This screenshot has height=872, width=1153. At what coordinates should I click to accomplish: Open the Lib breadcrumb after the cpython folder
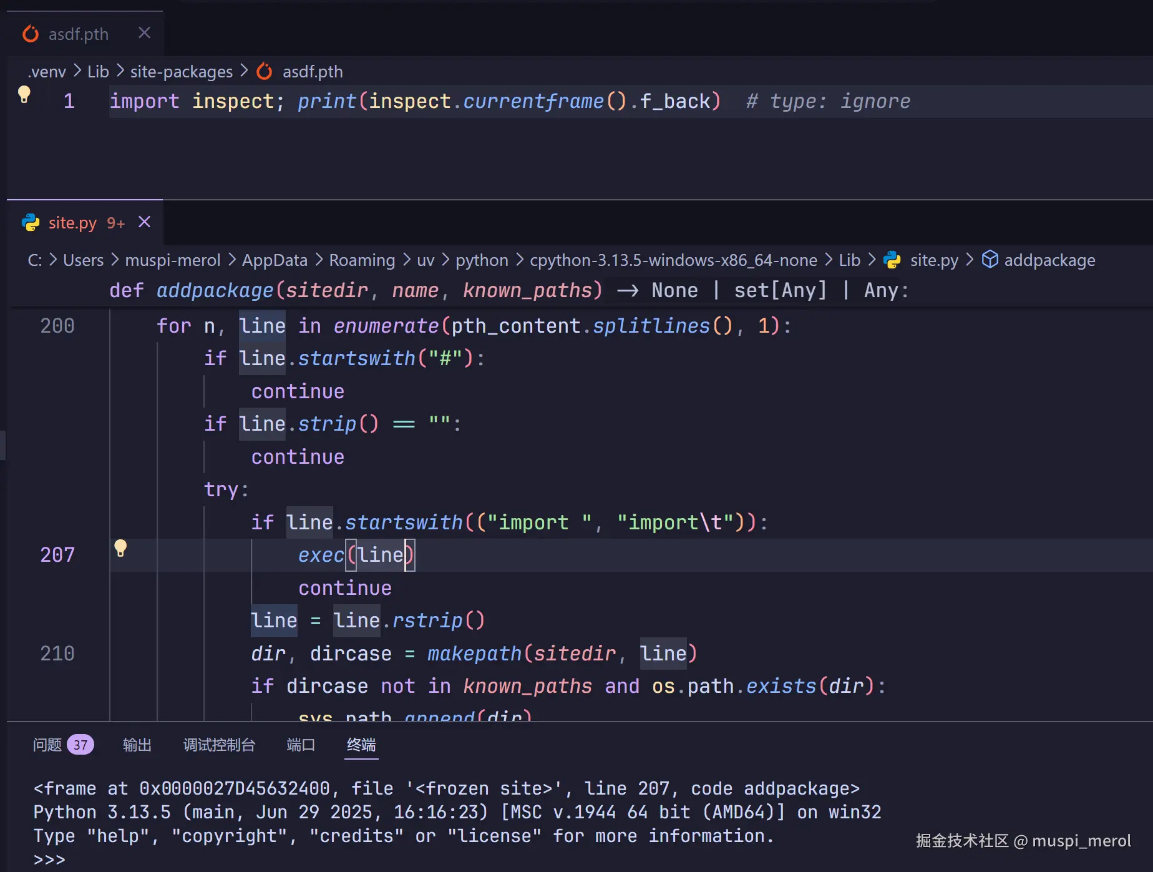[x=849, y=260]
